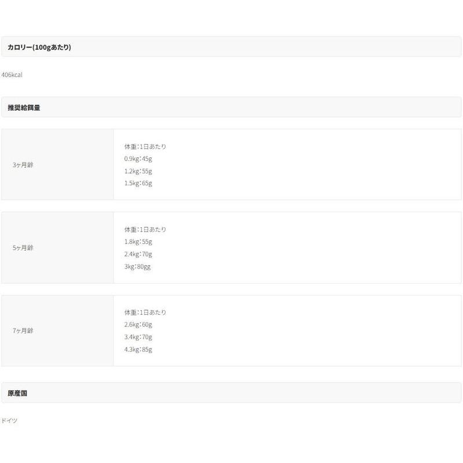
Task: Select the 3ヶ月齢 row label
Action: click(23, 165)
